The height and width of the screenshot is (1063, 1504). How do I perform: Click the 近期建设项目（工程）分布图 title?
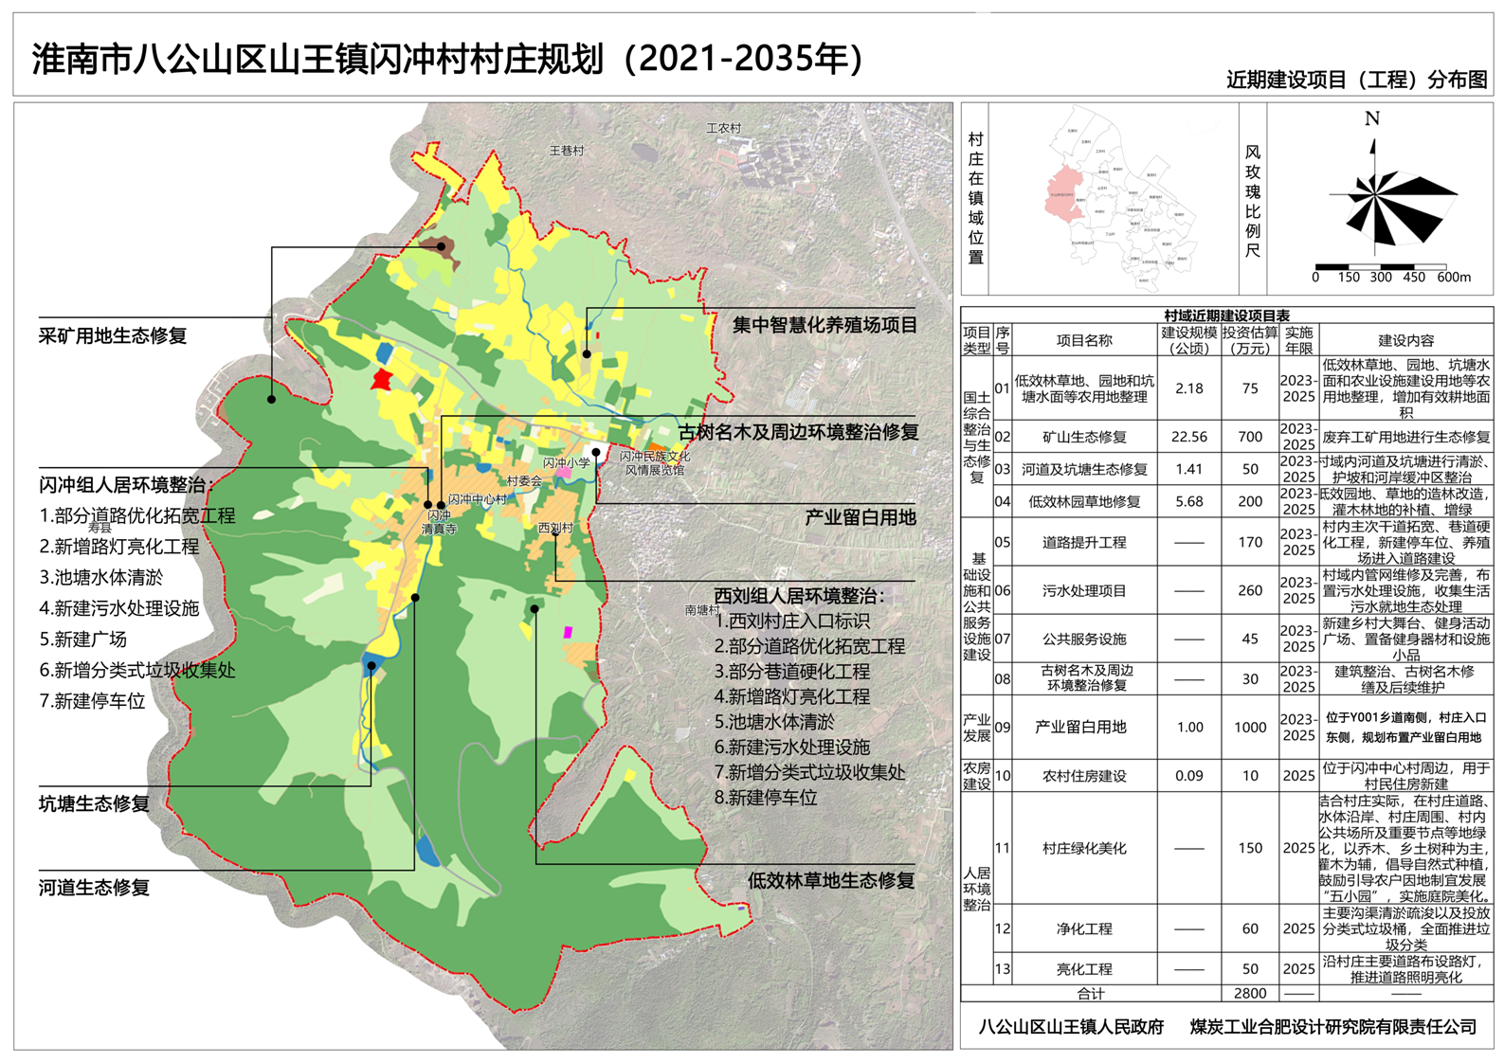tap(1356, 80)
